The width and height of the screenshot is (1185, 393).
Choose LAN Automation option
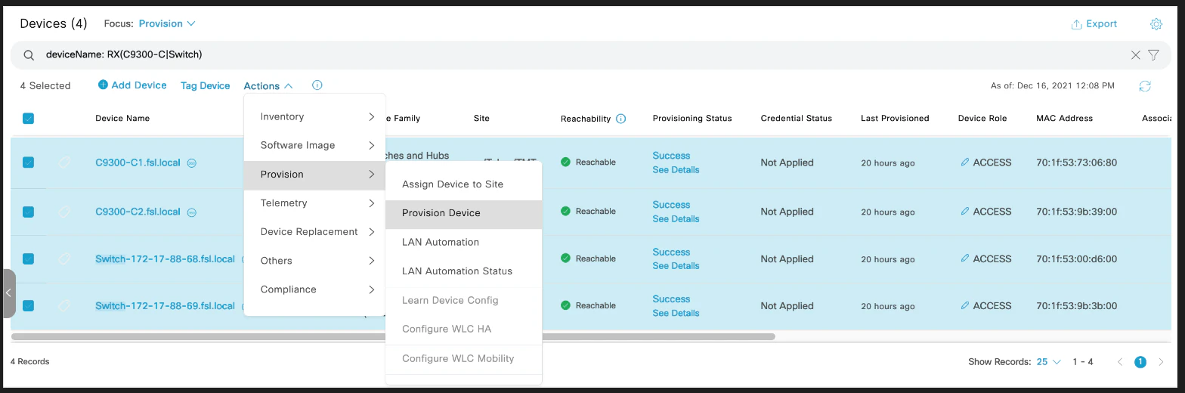coord(463,243)
